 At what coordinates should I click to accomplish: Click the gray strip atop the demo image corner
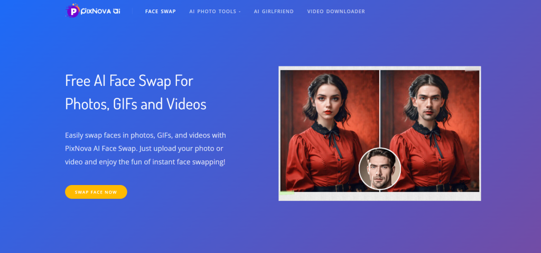(x=472, y=70)
